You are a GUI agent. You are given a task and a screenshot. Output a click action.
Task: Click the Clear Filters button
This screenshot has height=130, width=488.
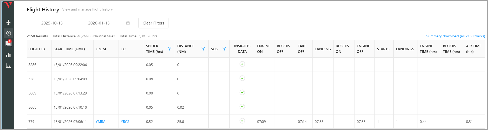tap(153, 23)
